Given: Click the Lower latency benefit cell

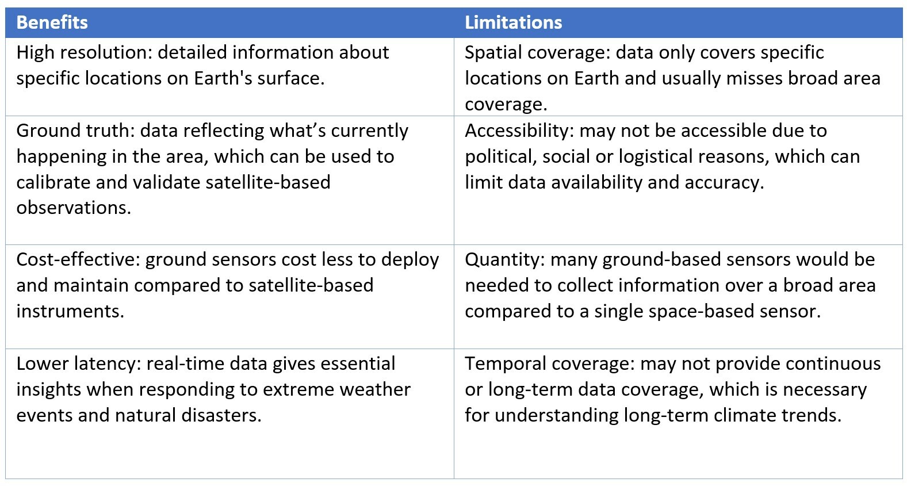Looking at the screenshot, I should coord(229,414).
